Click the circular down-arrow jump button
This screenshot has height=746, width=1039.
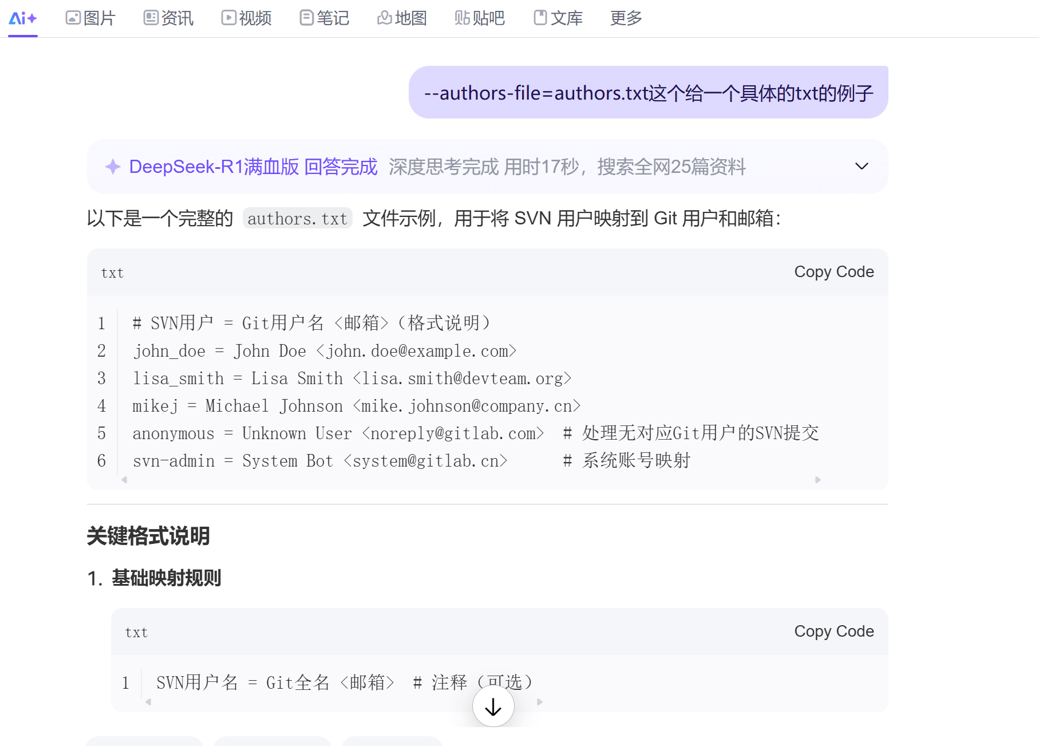pyautogui.click(x=492, y=706)
